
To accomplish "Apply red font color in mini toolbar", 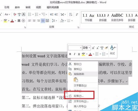I will (90, 54).
